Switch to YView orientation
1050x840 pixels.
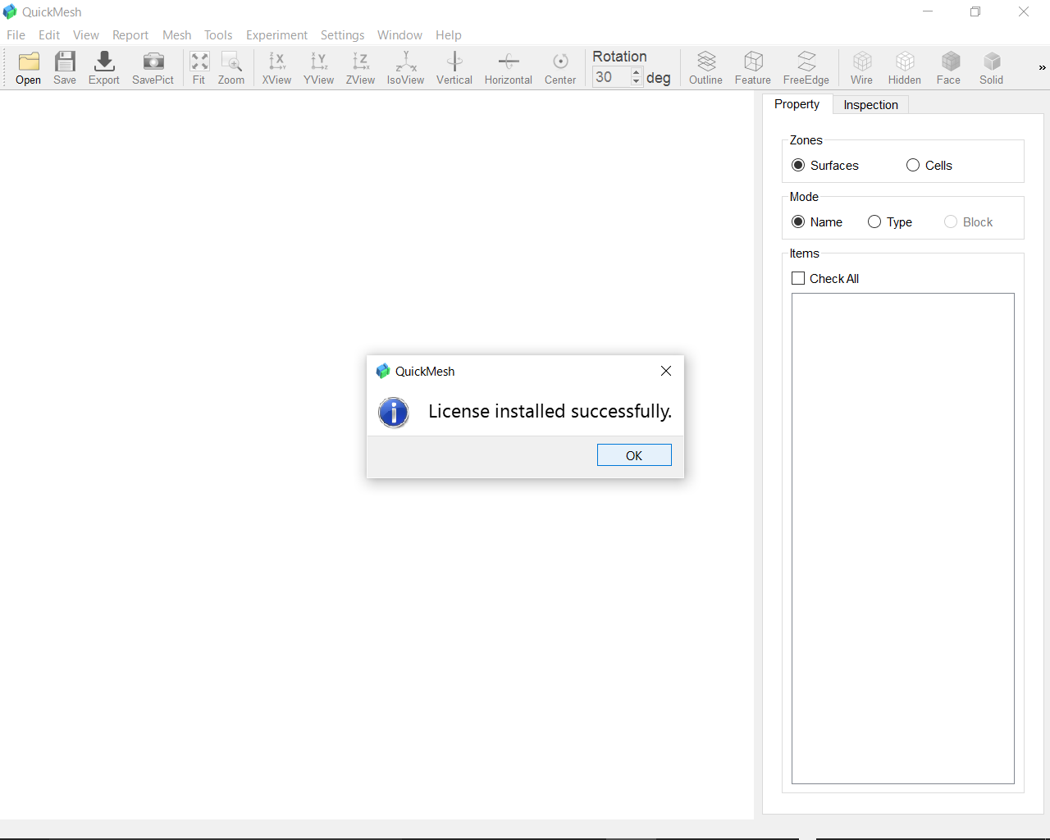click(319, 67)
